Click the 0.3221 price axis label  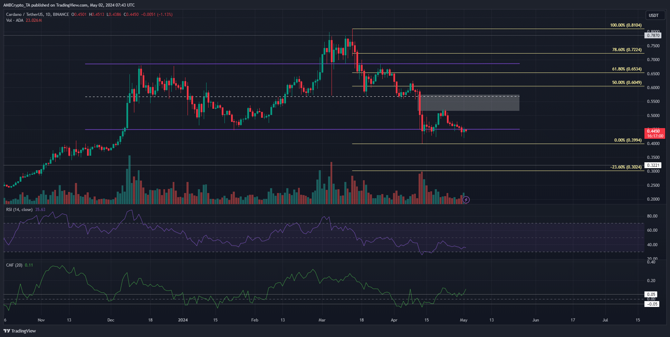point(653,165)
